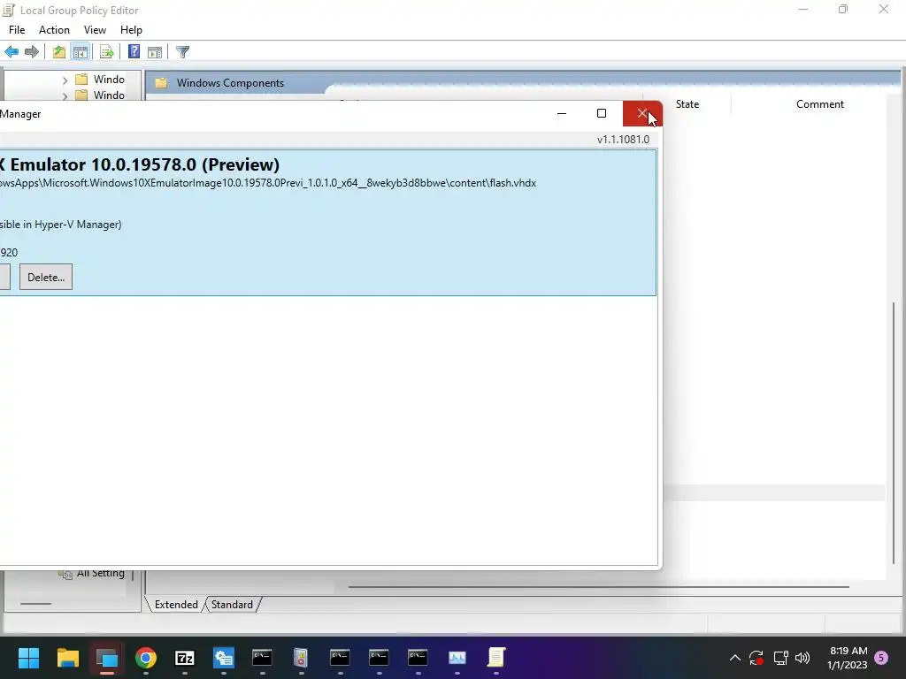Click the Local Group Policy Editor title icon
Viewport: 906px width, 679px height.
pyautogui.click(x=9, y=10)
